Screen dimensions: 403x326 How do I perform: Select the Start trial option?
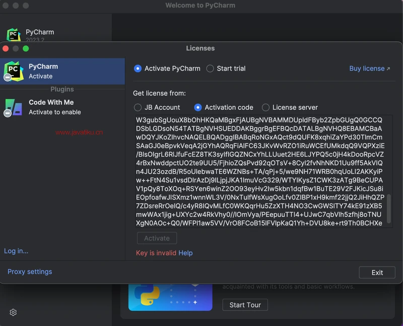[x=210, y=69]
